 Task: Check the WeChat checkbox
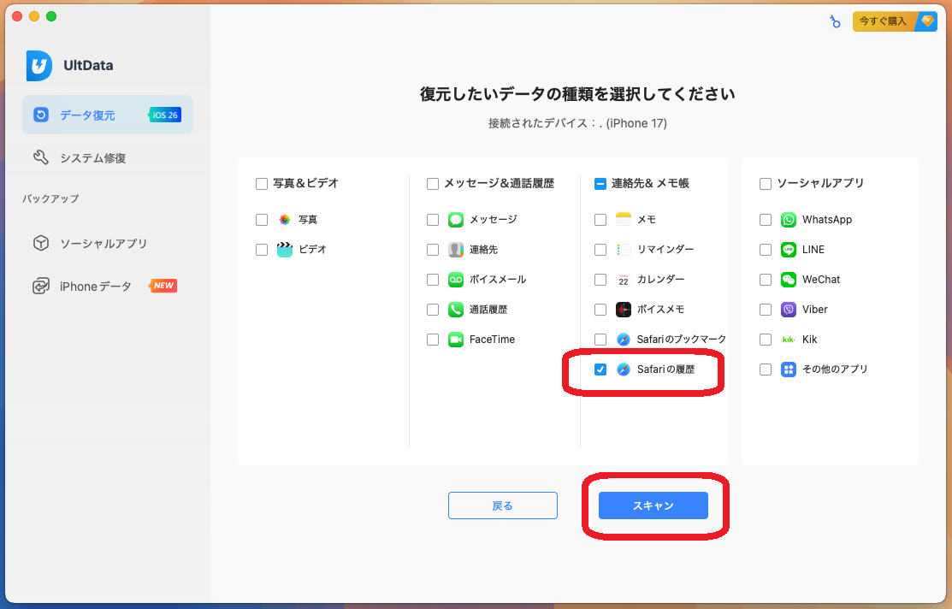[766, 280]
